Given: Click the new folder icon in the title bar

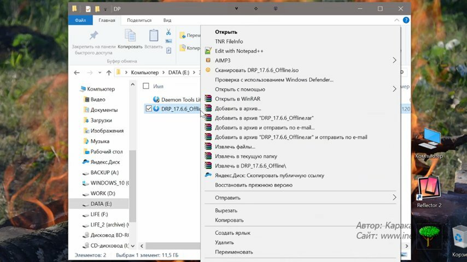Looking at the screenshot, I should tap(97, 9).
